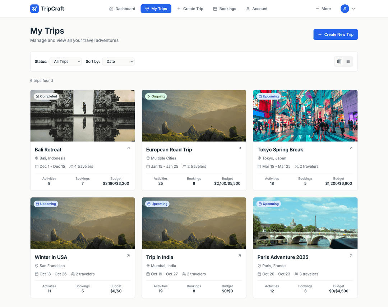Viewport: 388px width, 307px height.
Task: Open the Bali Retreat external link arrow
Action: click(128, 148)
